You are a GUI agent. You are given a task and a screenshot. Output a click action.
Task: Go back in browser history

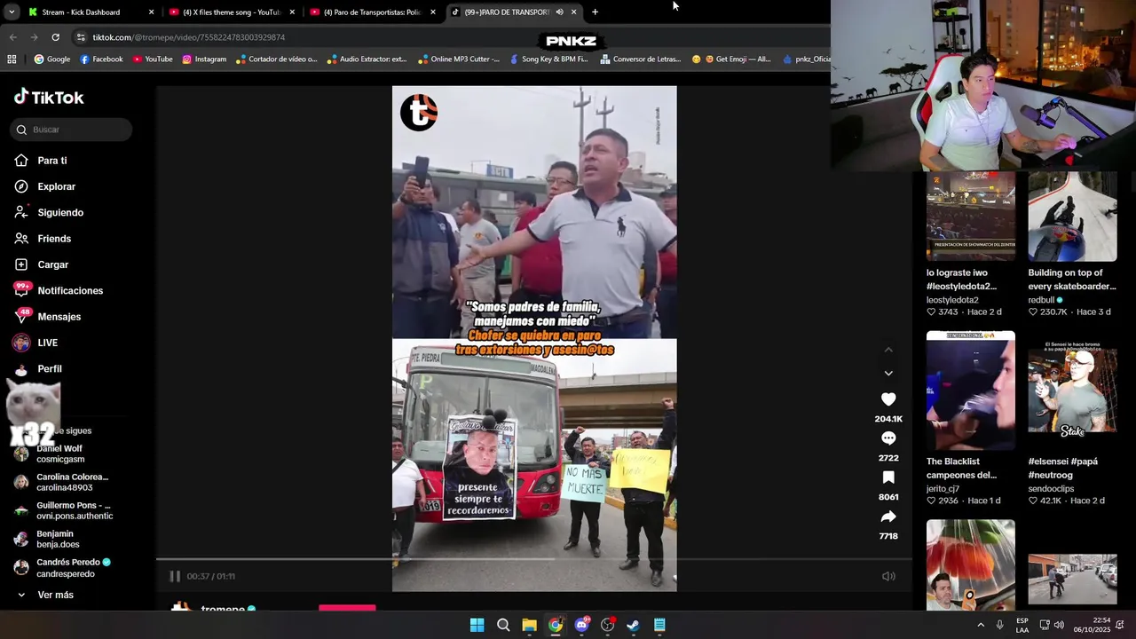(12, 37)
